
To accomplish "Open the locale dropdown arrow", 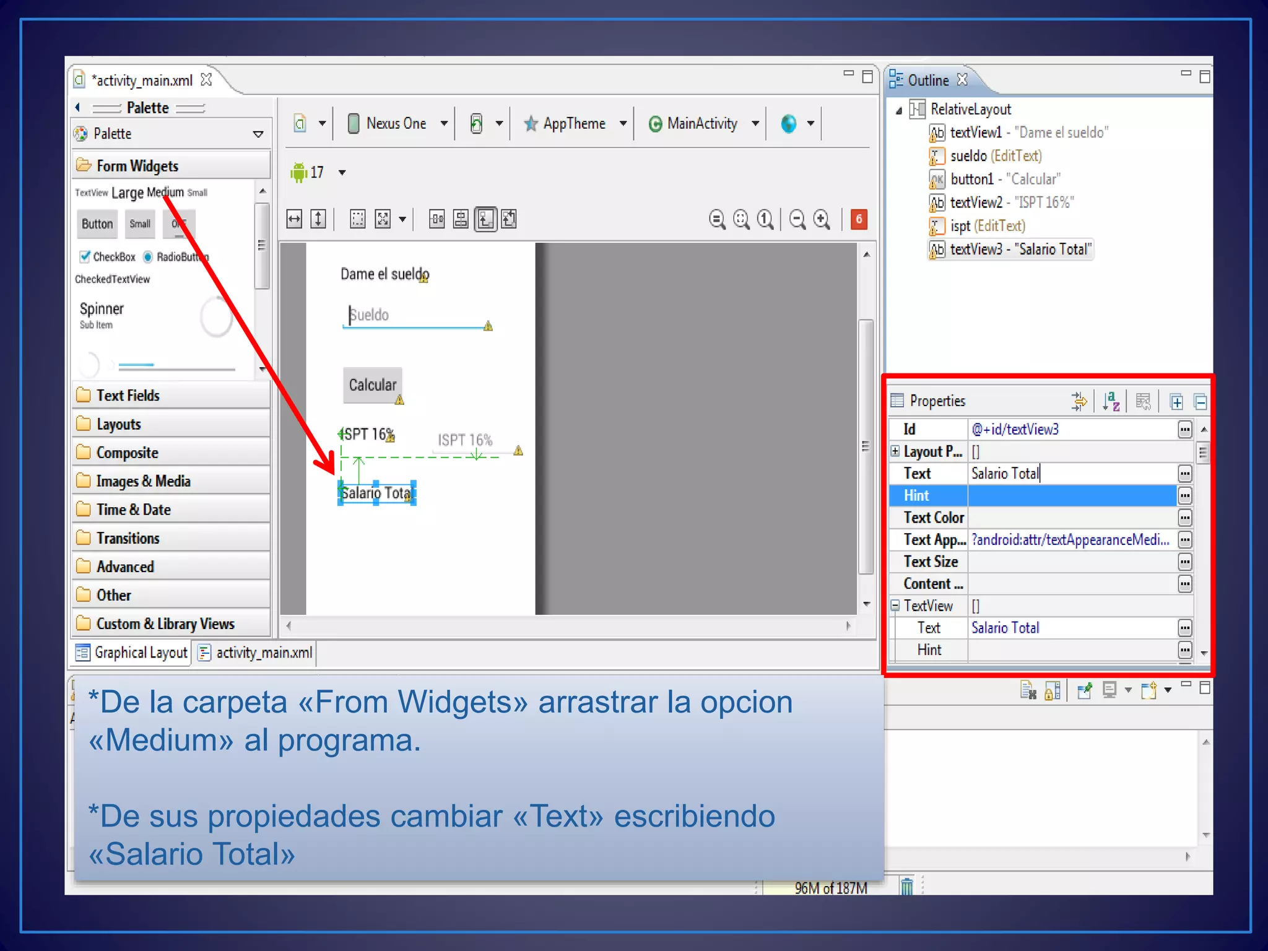I will 810,123.
